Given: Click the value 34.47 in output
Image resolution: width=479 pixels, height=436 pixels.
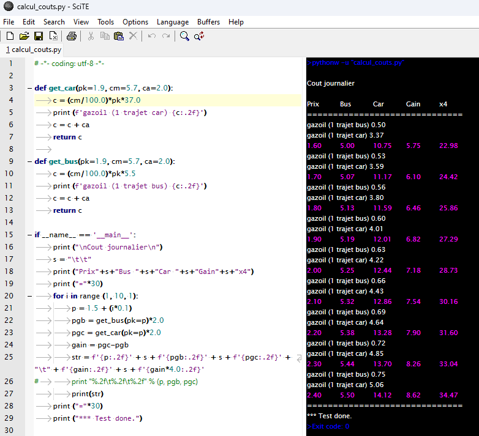Looking at the screenshot, I should tap(448, 395).
